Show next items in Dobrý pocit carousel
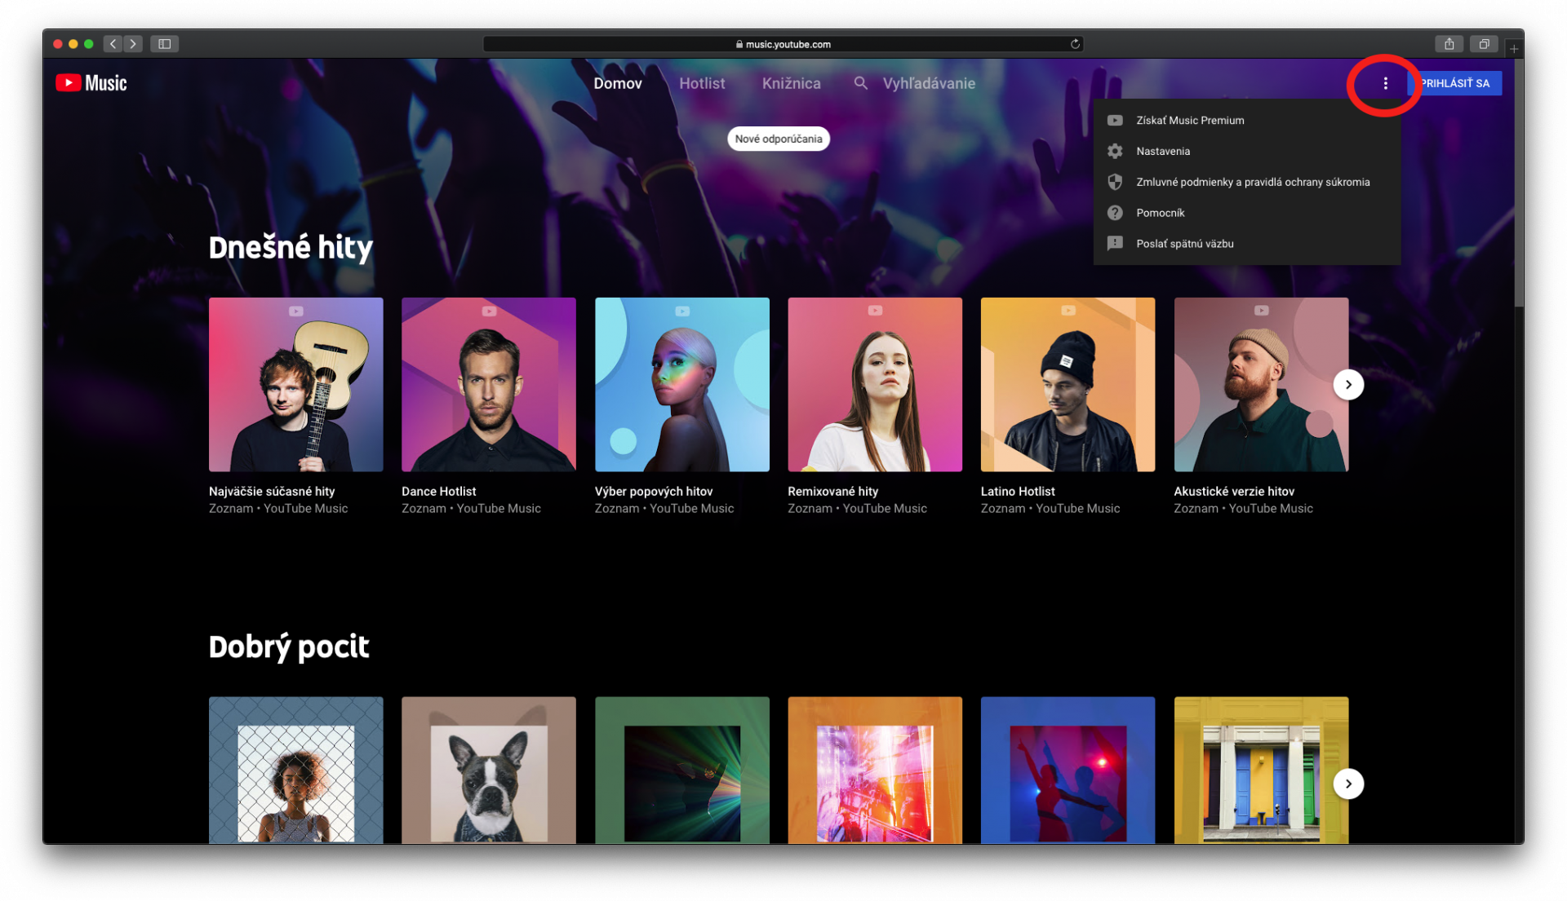The width and height of the screenshot is (1567, 901). (x=1348, y=784)
